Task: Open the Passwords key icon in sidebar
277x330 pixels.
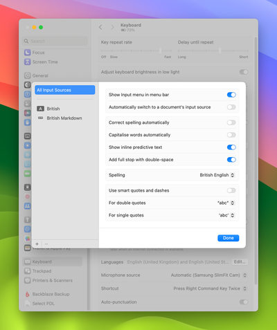Action: (x=28, y=219)
